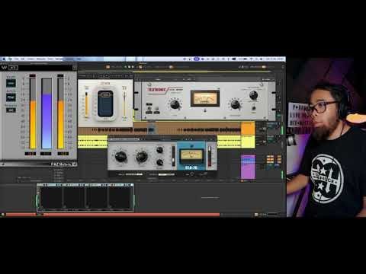The height and width of the screenshot is (274, 366).
Task: Open the Apple menu
Action: pyautogui.click(x=4, y=59)
